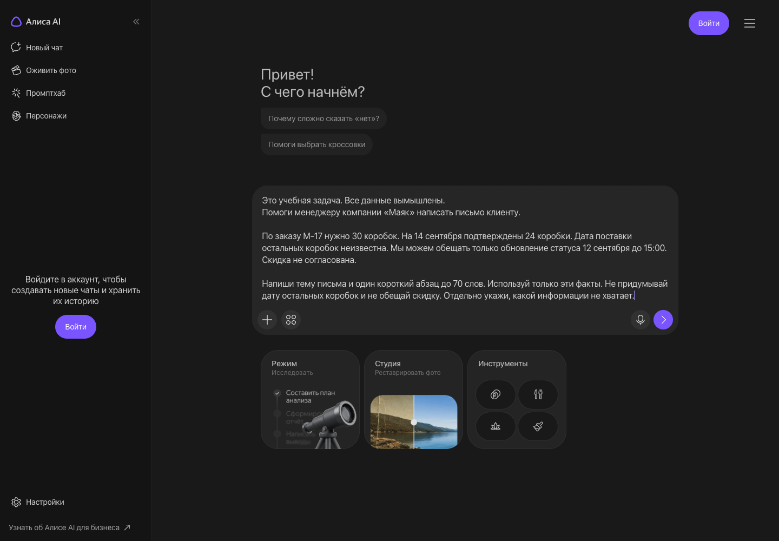The width and height of the screenshot is (779, 541).
Task: Follow the 'Узнать об Алисе AI для бизнеса' link
Action: (x=69, y=527)
